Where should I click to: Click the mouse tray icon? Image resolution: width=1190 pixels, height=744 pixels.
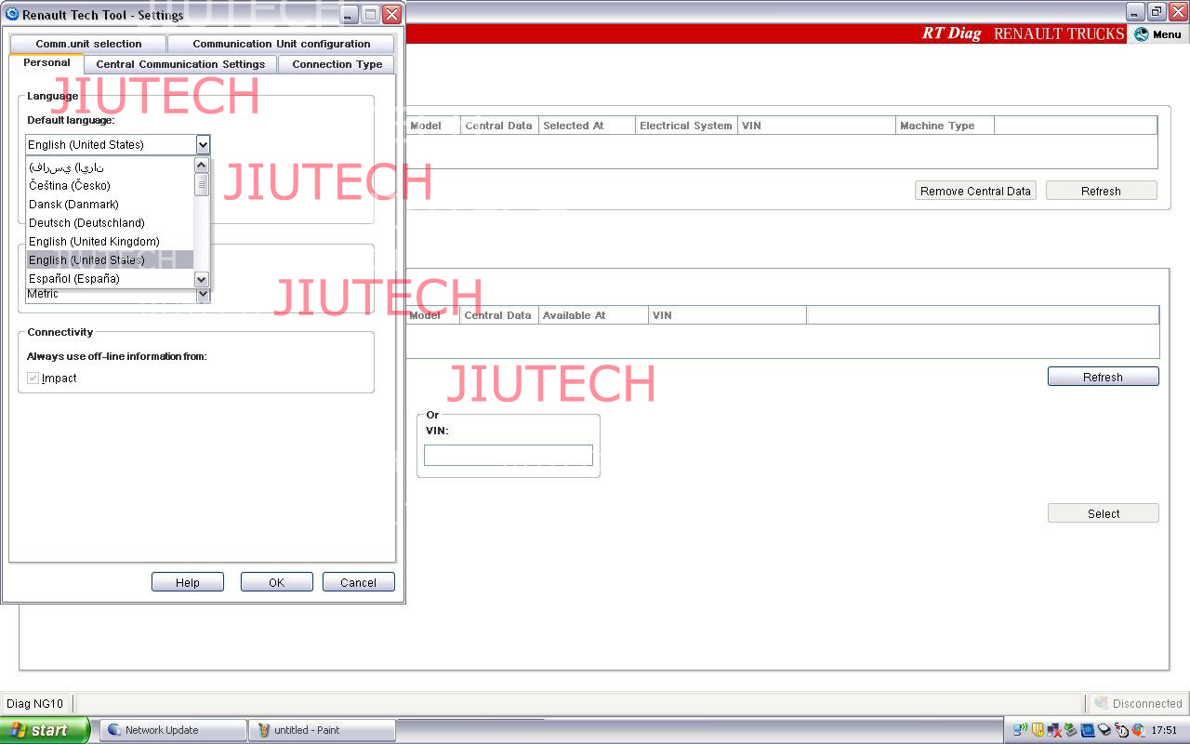point(1121,730)
